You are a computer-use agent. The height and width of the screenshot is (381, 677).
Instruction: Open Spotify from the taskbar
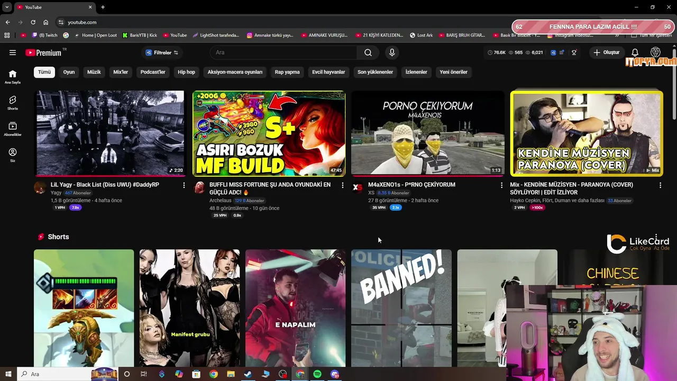click(x=317, y=374)
